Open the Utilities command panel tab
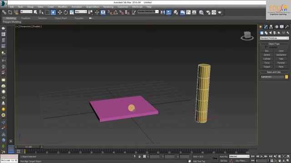The height and width of the screenshot is (163, 291). [287, 27]
